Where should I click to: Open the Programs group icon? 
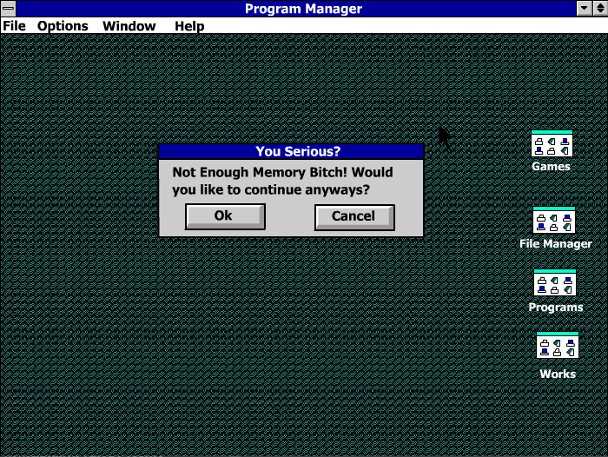(x=554, y=282)
